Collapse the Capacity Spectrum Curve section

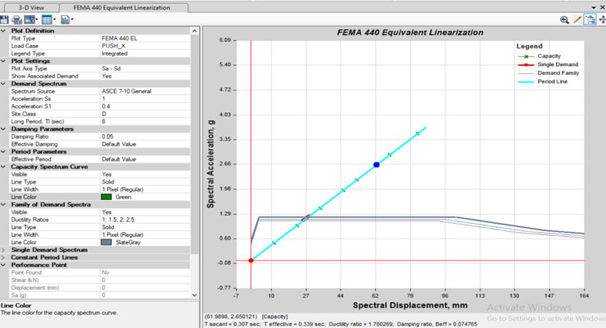[4, 167]
